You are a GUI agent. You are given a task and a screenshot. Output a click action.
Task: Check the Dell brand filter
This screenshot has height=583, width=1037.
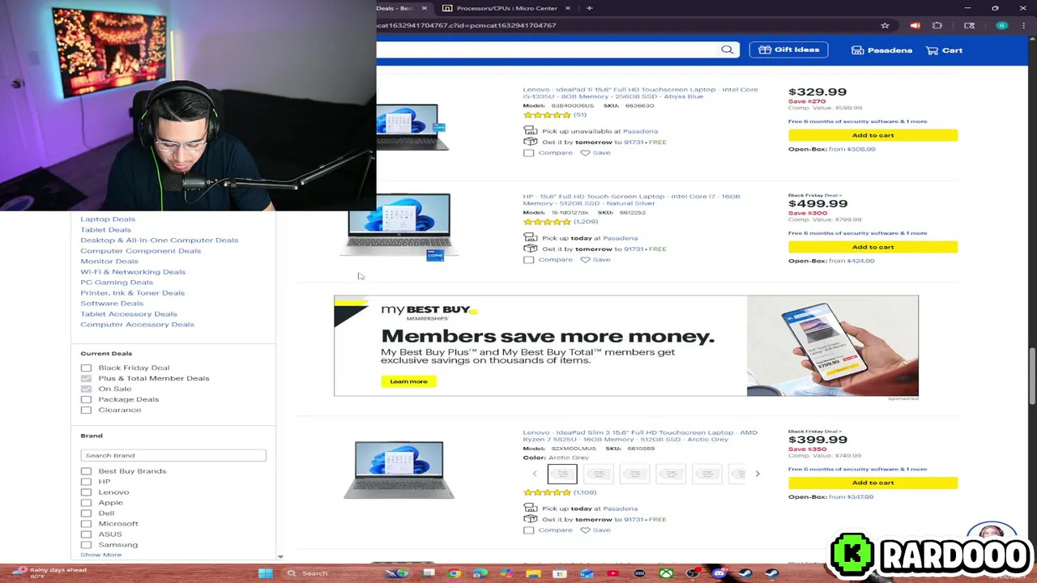(x=86, y=513)
